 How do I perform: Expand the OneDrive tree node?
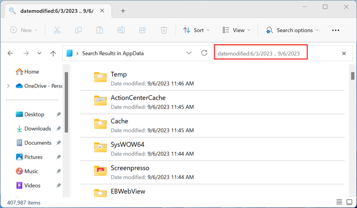(x=8, y=86)
